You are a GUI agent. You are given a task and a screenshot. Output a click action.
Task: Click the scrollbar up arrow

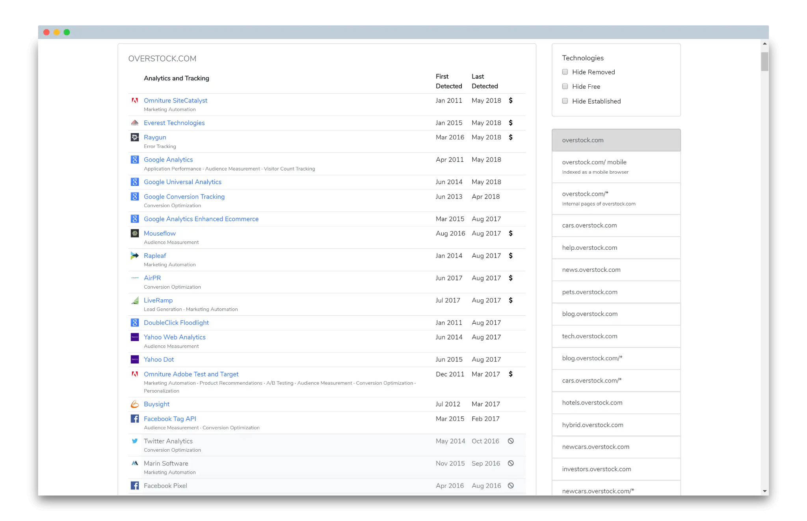click(764, 44)
